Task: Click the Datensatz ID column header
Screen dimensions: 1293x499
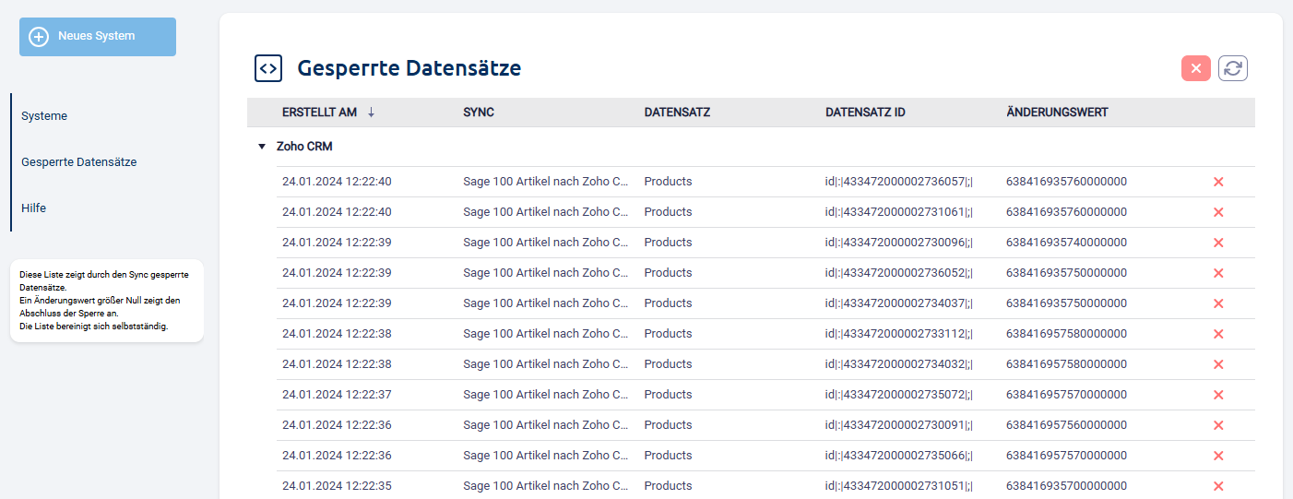Action: click(x=864, y=113)
